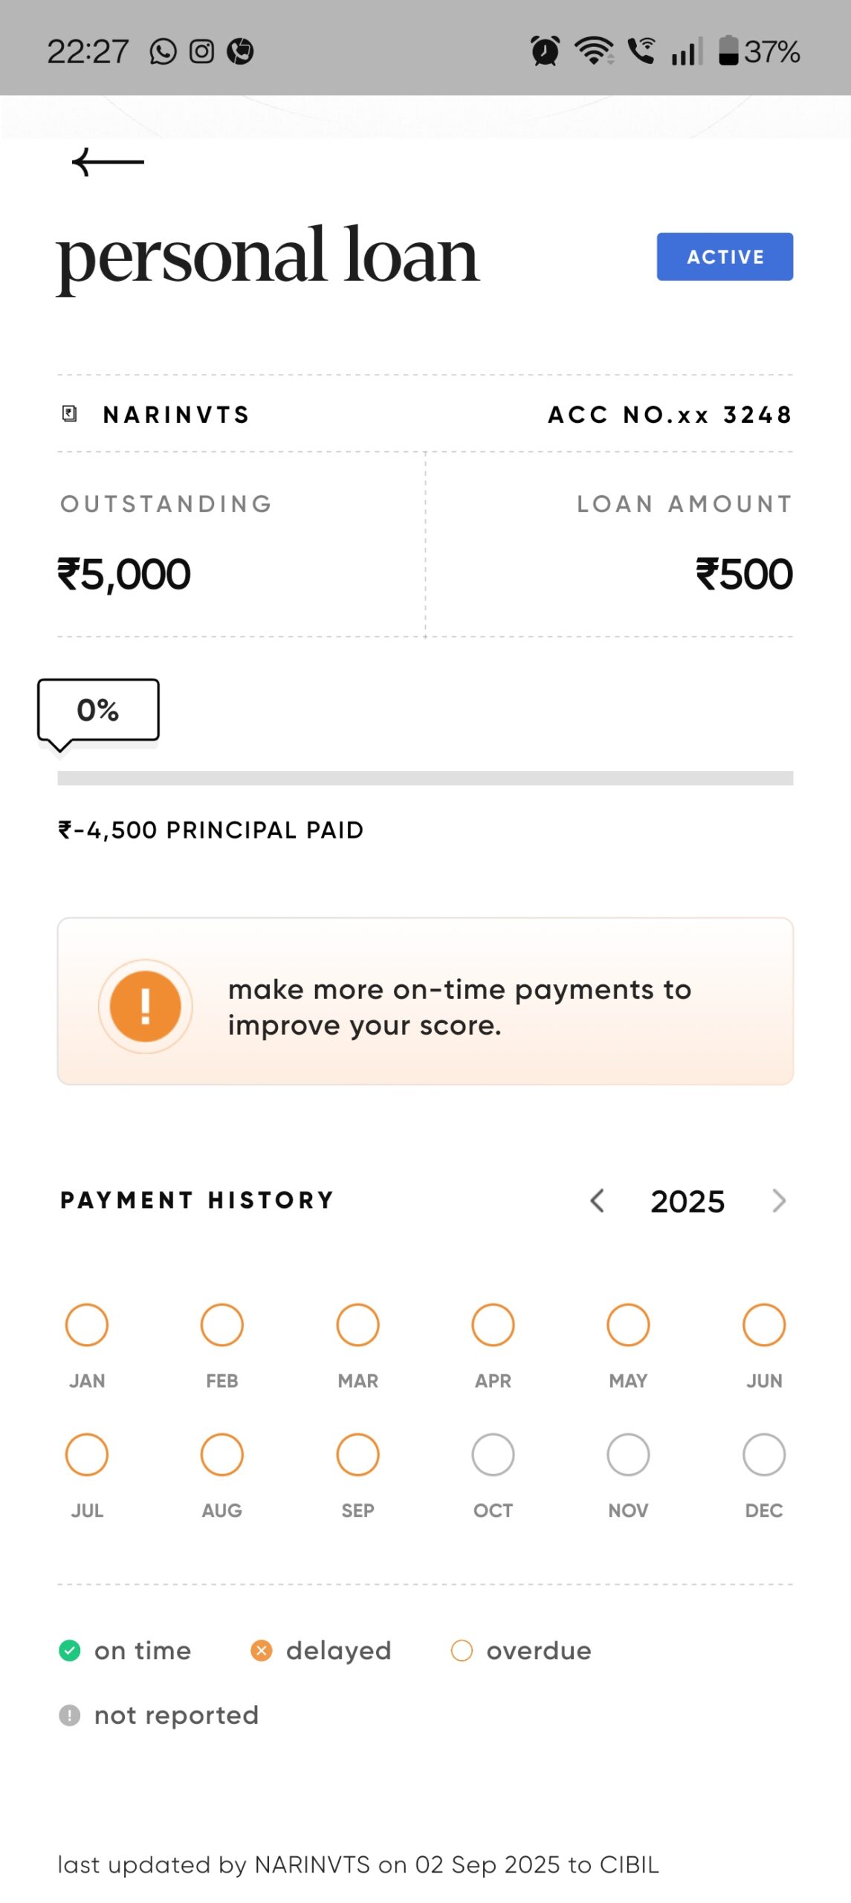Screen dimensions: 851x1903
Task: Tap the on-time payments tip banner
Action: [x=425, y=1001]
